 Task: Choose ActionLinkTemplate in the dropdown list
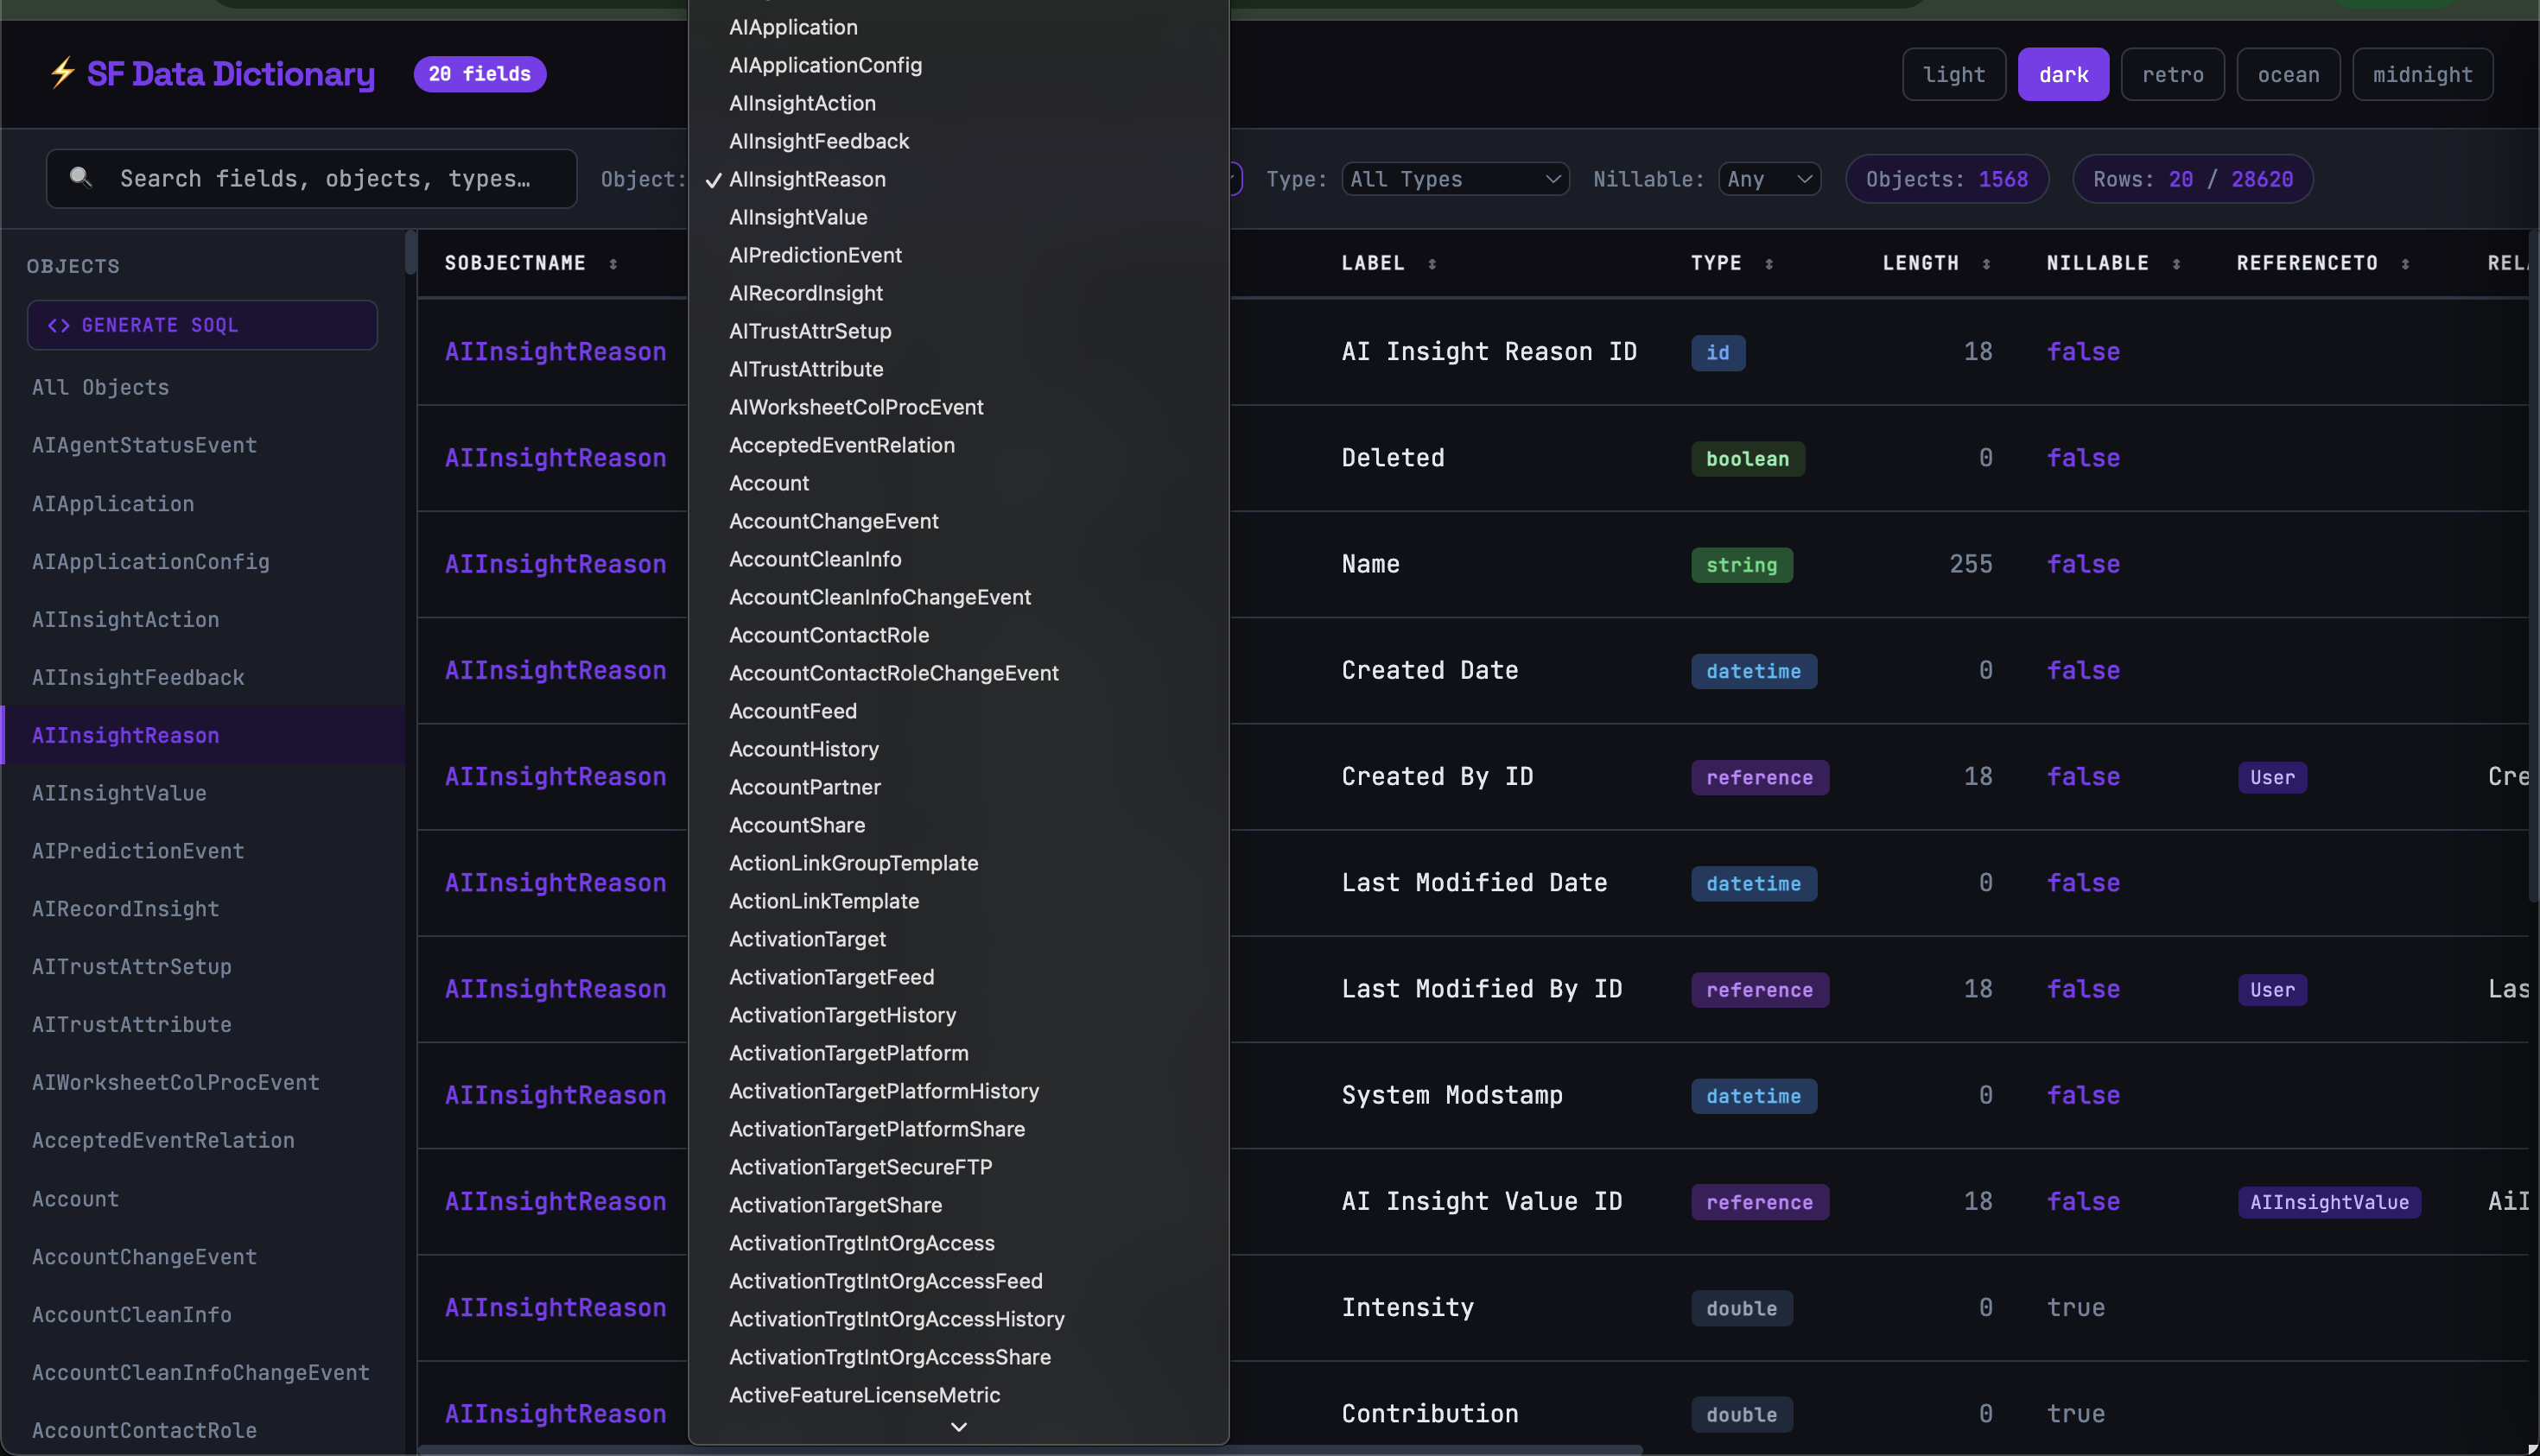[x=958, y=901]
